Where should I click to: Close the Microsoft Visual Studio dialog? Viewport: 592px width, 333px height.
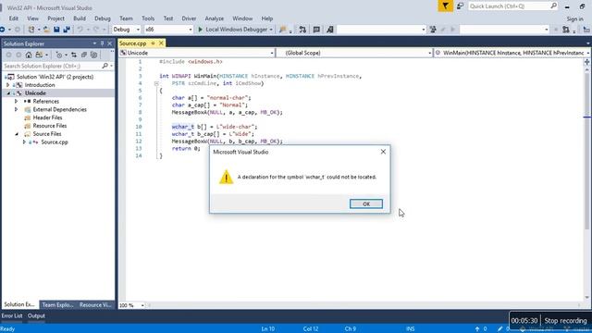(383, 152)
